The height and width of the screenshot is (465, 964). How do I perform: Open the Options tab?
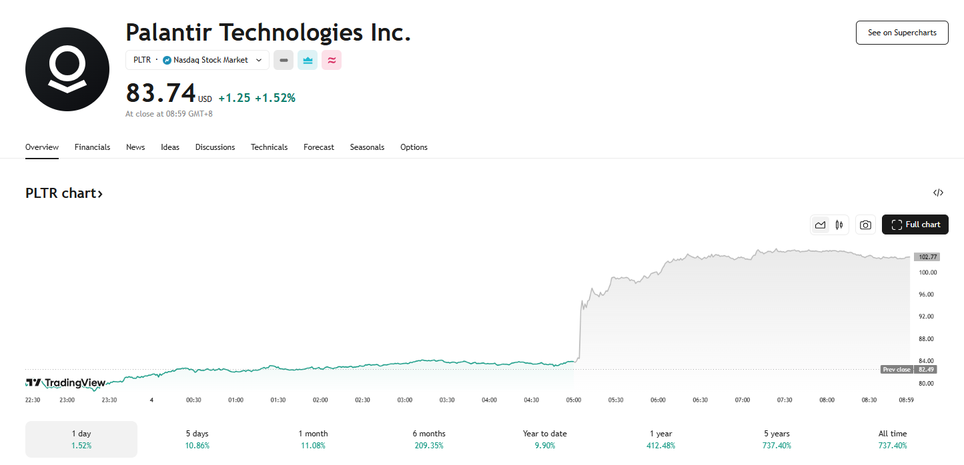coord(414,147)
